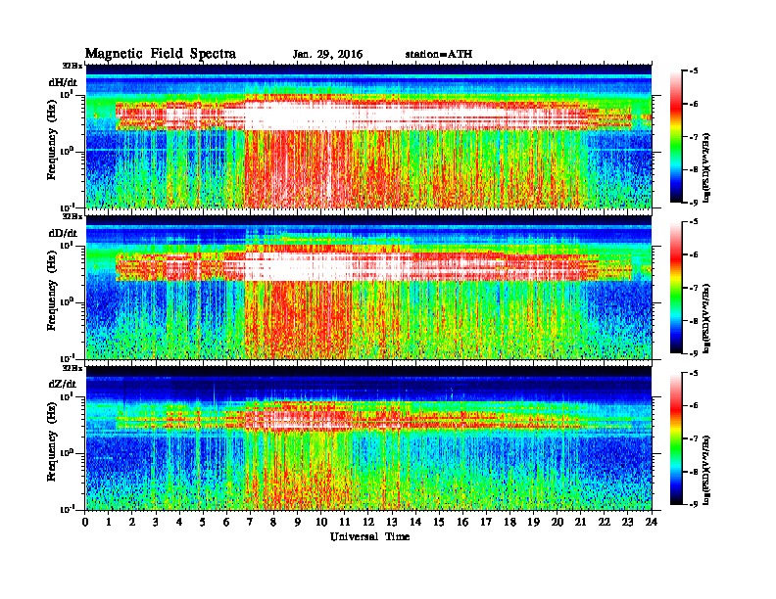
Task: Click hour 14 tick label on time axis
Action: pos(415,522)
